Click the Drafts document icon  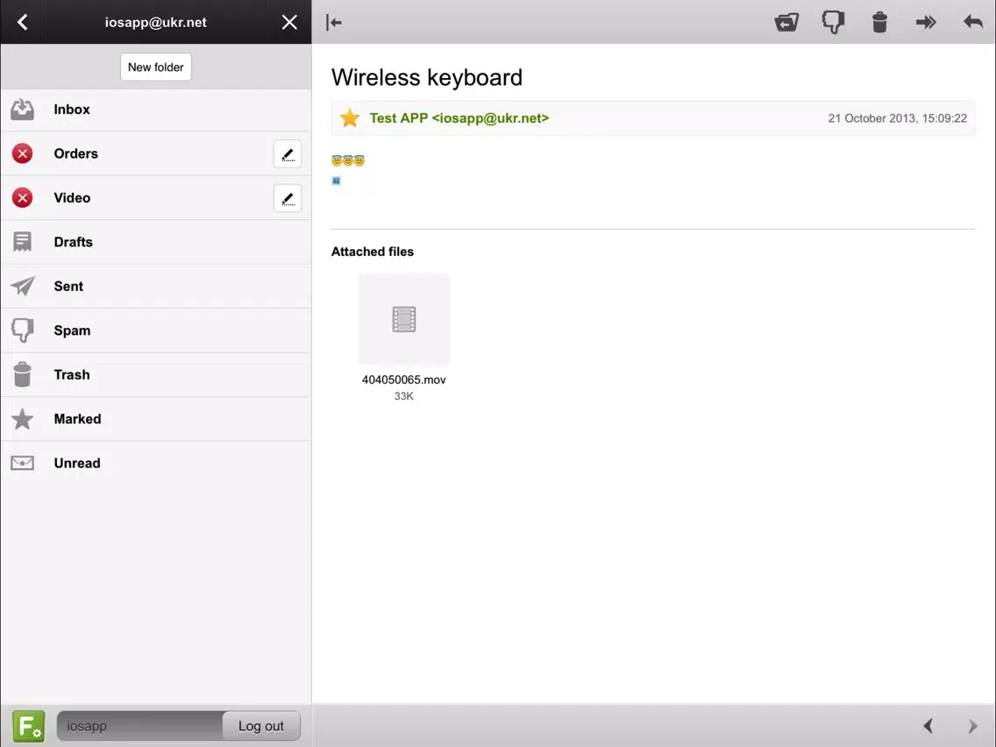tap(22, 242)
